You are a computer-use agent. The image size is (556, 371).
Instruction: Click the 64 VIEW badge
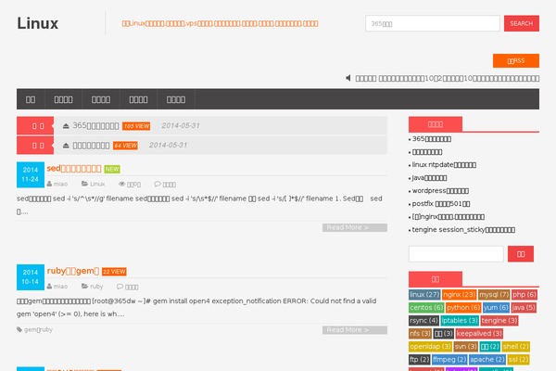[x=125, y=146]
